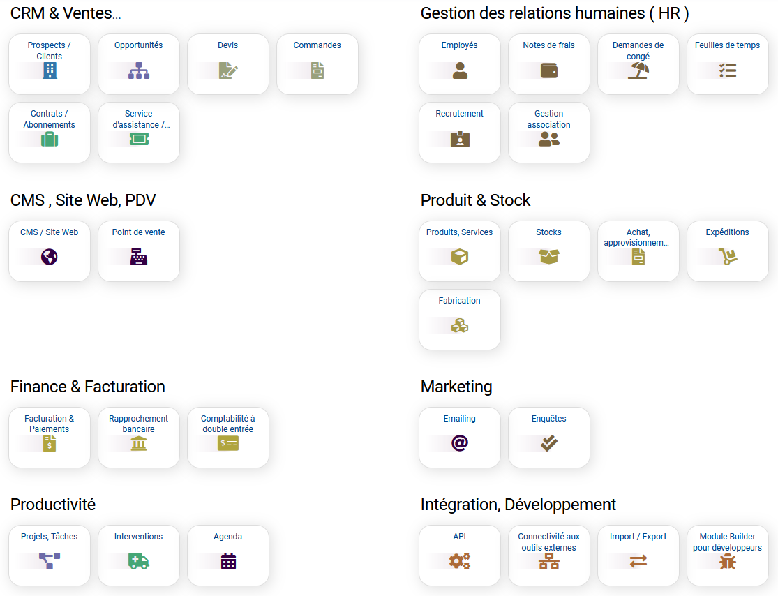Select the API gears icon
Image resolution: width=778 pixels, height=596 pixels.
coord(460,561)
